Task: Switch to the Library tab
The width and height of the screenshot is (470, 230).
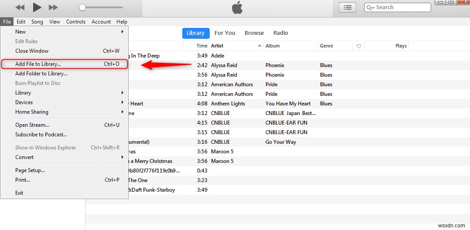Action: point(195,33)
